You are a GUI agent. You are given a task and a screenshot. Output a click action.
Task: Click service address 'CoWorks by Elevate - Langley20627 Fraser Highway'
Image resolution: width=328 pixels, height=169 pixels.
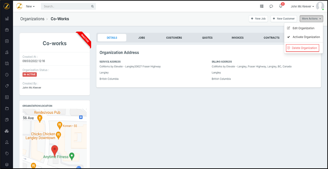[x=130, y=66]
